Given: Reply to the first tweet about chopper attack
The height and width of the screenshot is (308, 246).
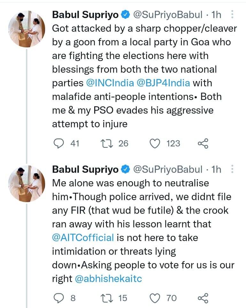Looking at the screenshot, I should pos(58,144).
